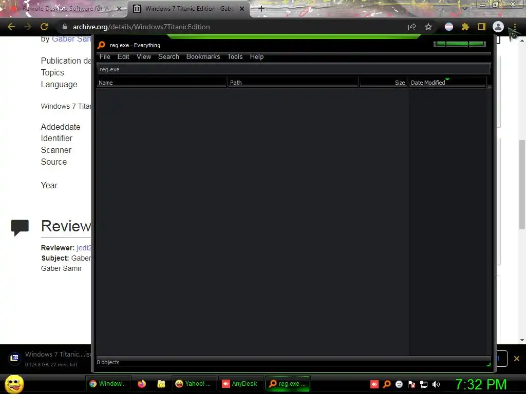Viewport: 526px width, 394px height.
Task: Open the Edit menu in Everything
Action: pyautogui.click(x=123, y=56)
